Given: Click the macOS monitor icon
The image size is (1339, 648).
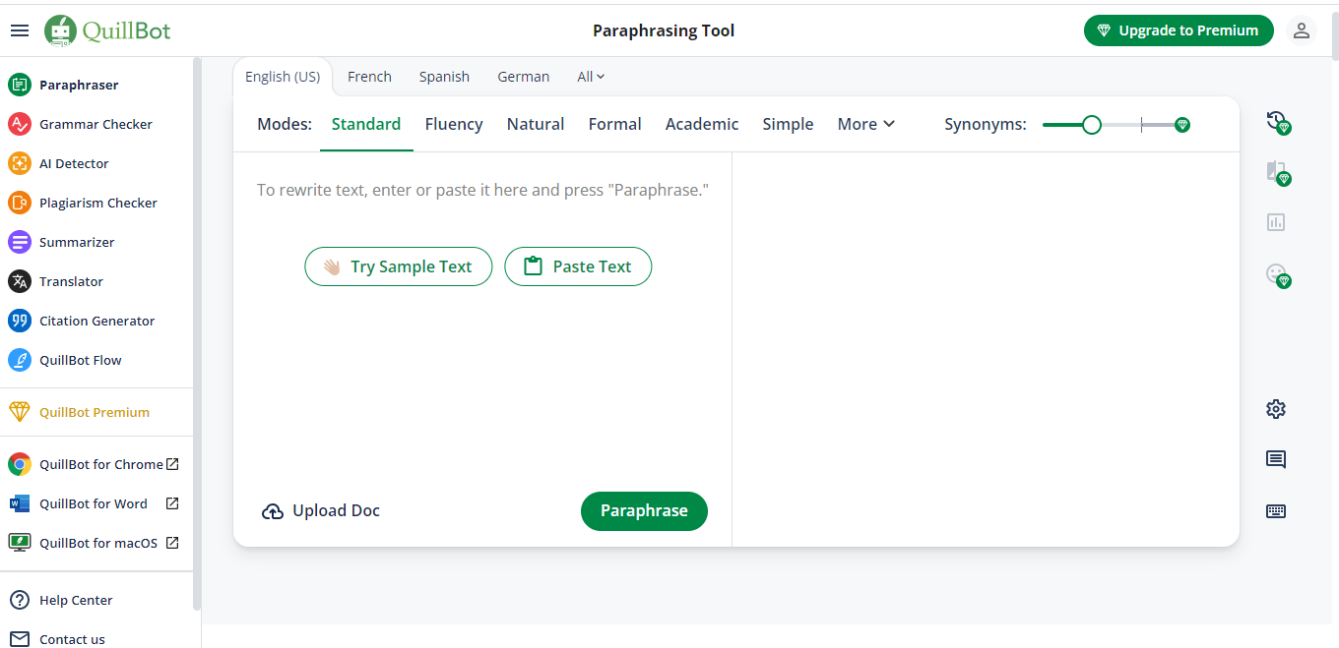Looking at the screenshot, I should [x=20, y=543].
